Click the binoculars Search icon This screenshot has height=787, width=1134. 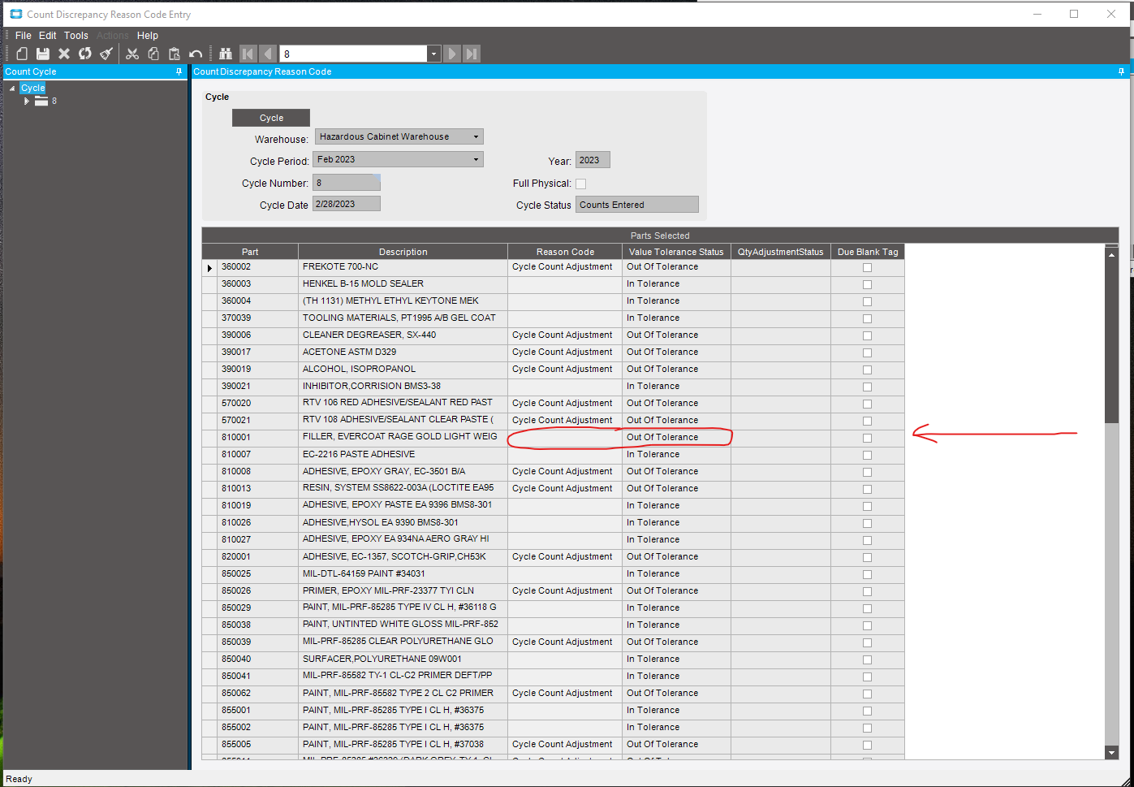click(x=226, y=54)
